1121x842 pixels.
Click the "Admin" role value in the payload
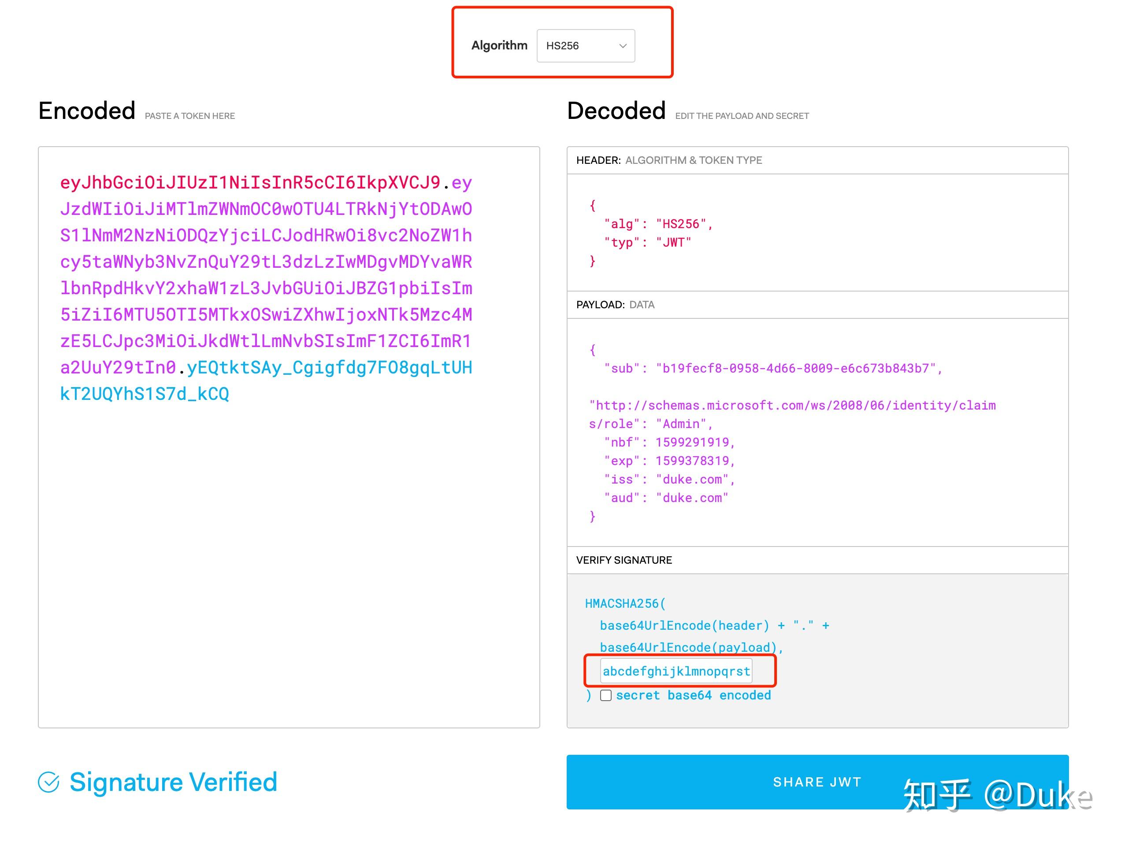pos(681,424)
